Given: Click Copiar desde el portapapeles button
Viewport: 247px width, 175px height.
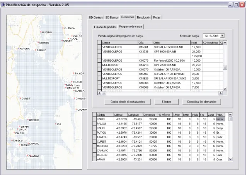Looking at the screenshot, I should point(128,102).
